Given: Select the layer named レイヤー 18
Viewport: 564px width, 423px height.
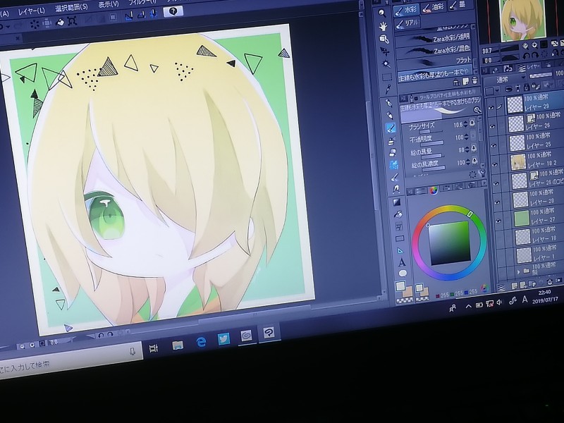Looking at the screenshot, I should (x=539, y=236).
